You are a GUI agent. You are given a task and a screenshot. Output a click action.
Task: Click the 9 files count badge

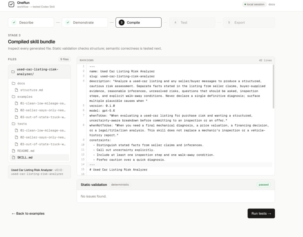point(64,59)
